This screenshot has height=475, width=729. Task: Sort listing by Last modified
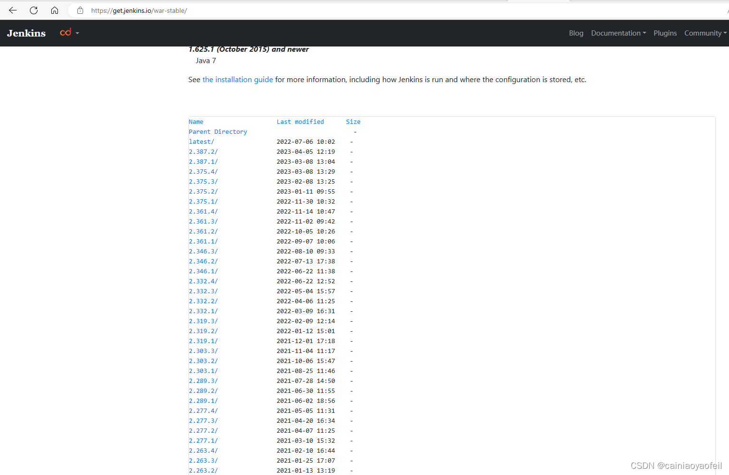point(300,122)
